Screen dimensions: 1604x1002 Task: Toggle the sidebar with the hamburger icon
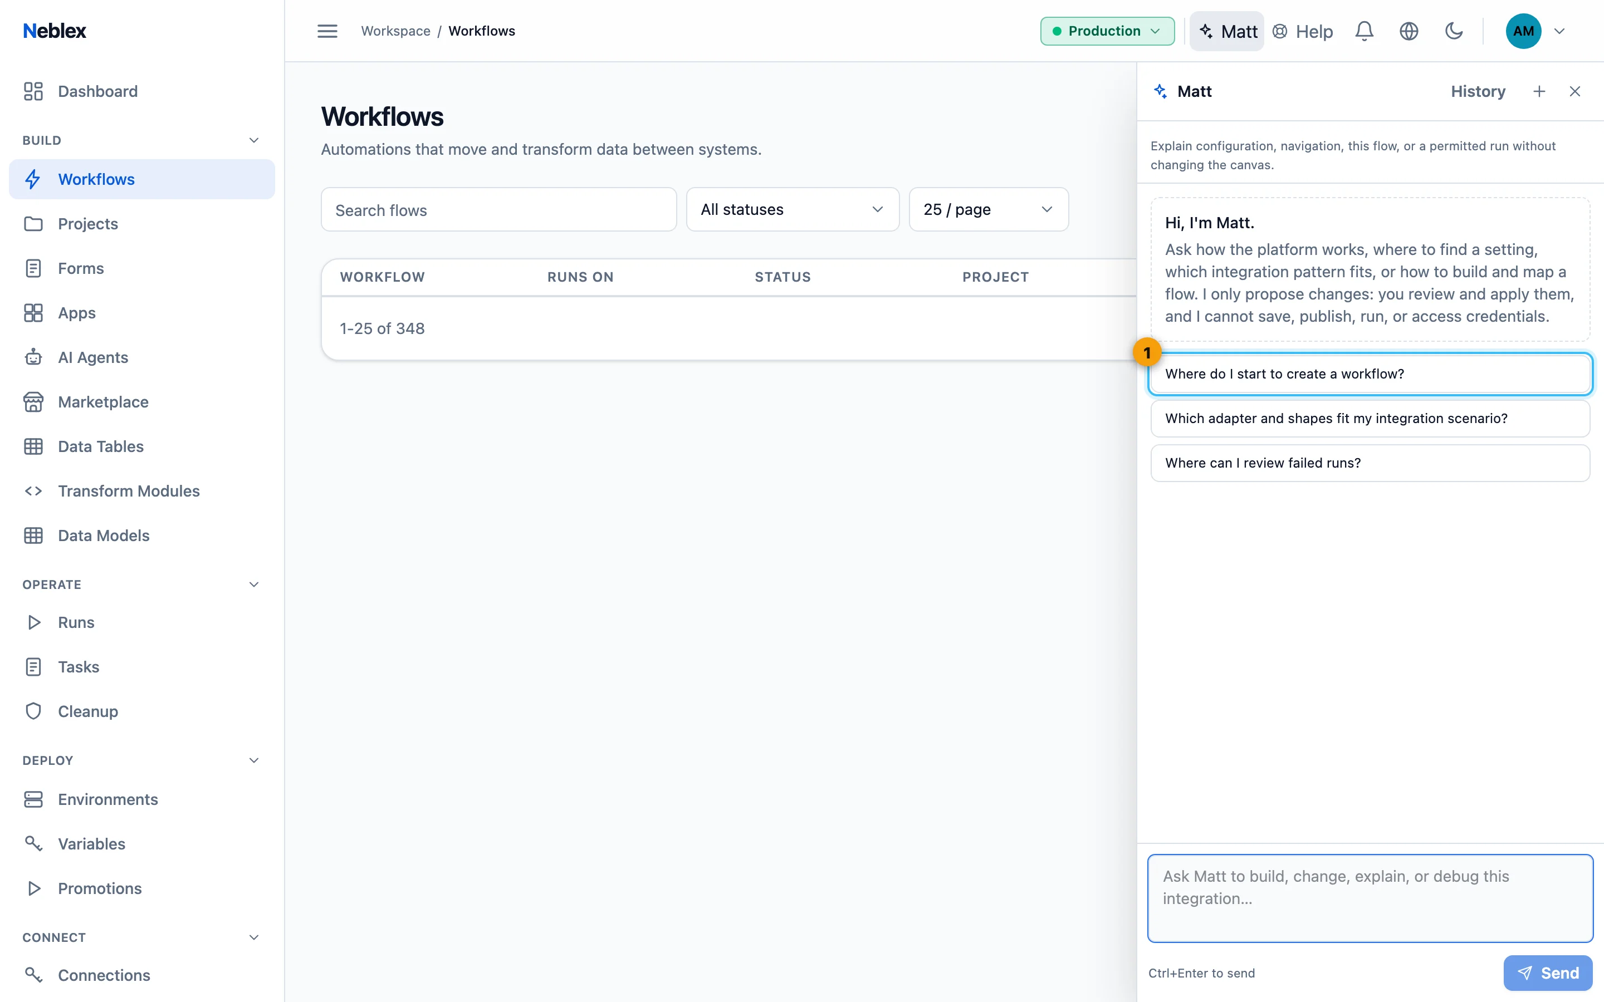pyautogui.click(x=327, y=31)
